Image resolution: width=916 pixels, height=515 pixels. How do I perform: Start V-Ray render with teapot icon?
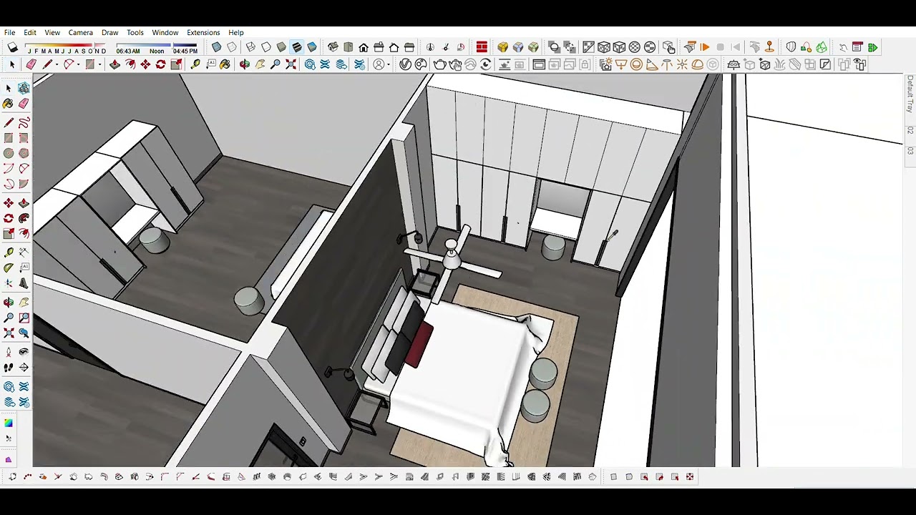(439, 64)
